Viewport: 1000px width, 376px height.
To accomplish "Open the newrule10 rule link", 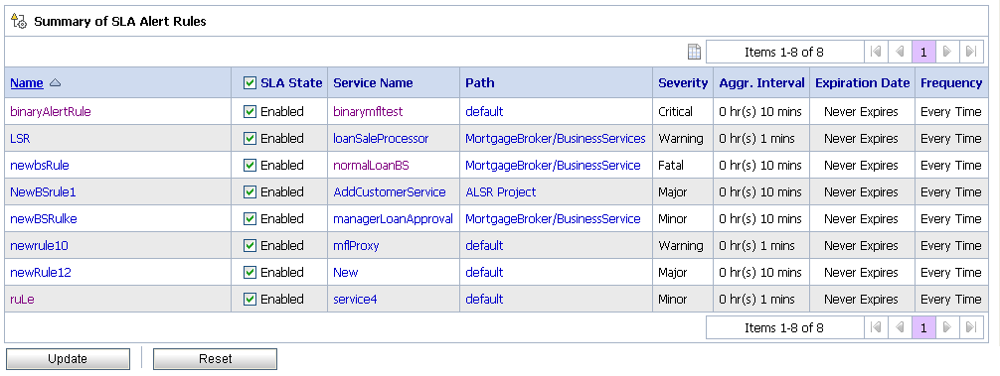I will point(39,245).
